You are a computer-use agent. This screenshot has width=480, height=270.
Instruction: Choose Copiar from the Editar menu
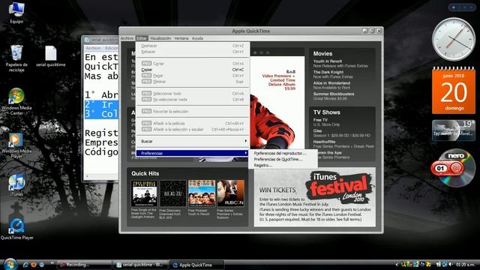pos(193,70)
